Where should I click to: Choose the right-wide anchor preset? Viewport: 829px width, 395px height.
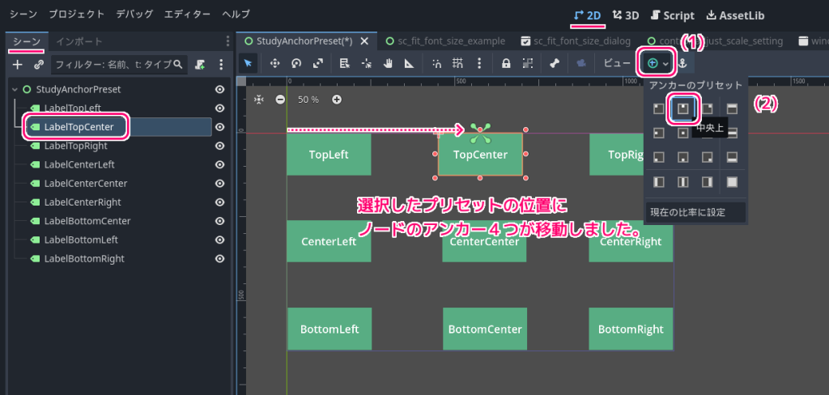pyautogui.click(x=708, y=182)
